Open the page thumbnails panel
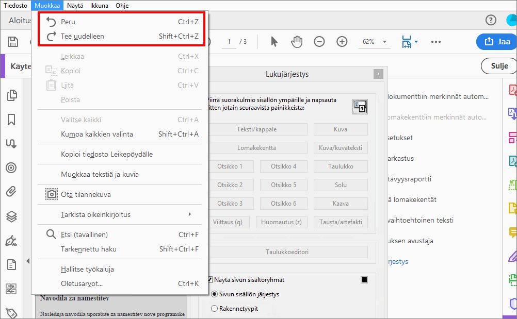This screenshot has height=319, width=517. [11, 95]
